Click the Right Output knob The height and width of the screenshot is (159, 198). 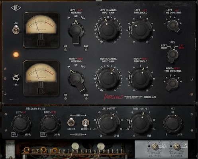pos(141,124)
